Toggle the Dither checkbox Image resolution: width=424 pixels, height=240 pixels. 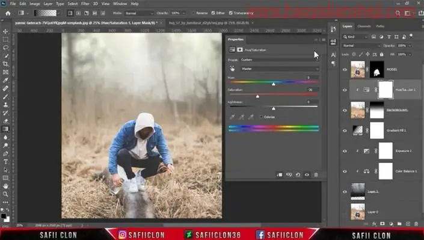[213, 13]
